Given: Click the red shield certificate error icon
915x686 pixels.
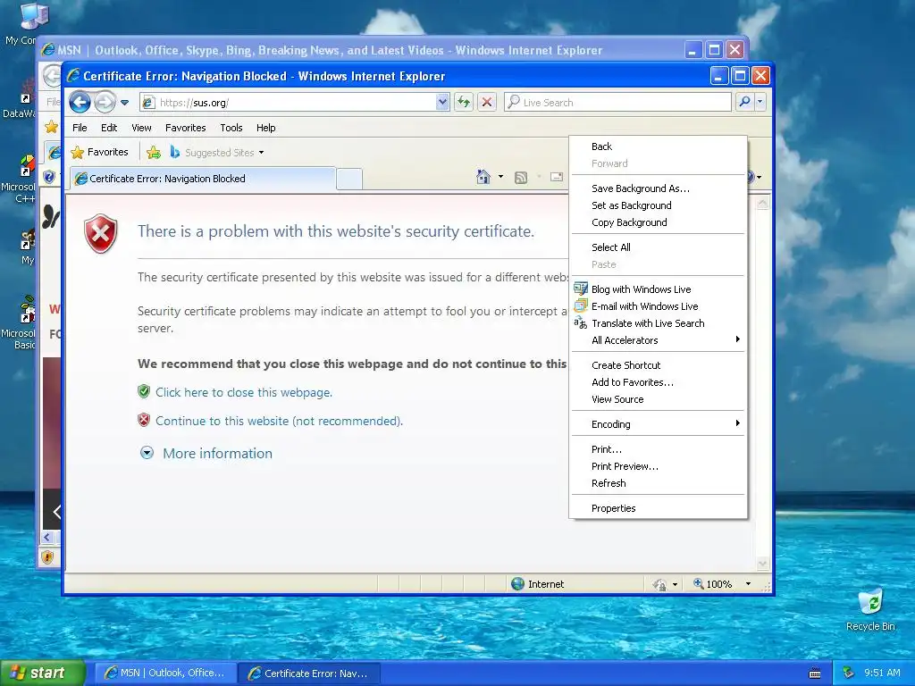Looking at the screenshot, I should (101, 233).
